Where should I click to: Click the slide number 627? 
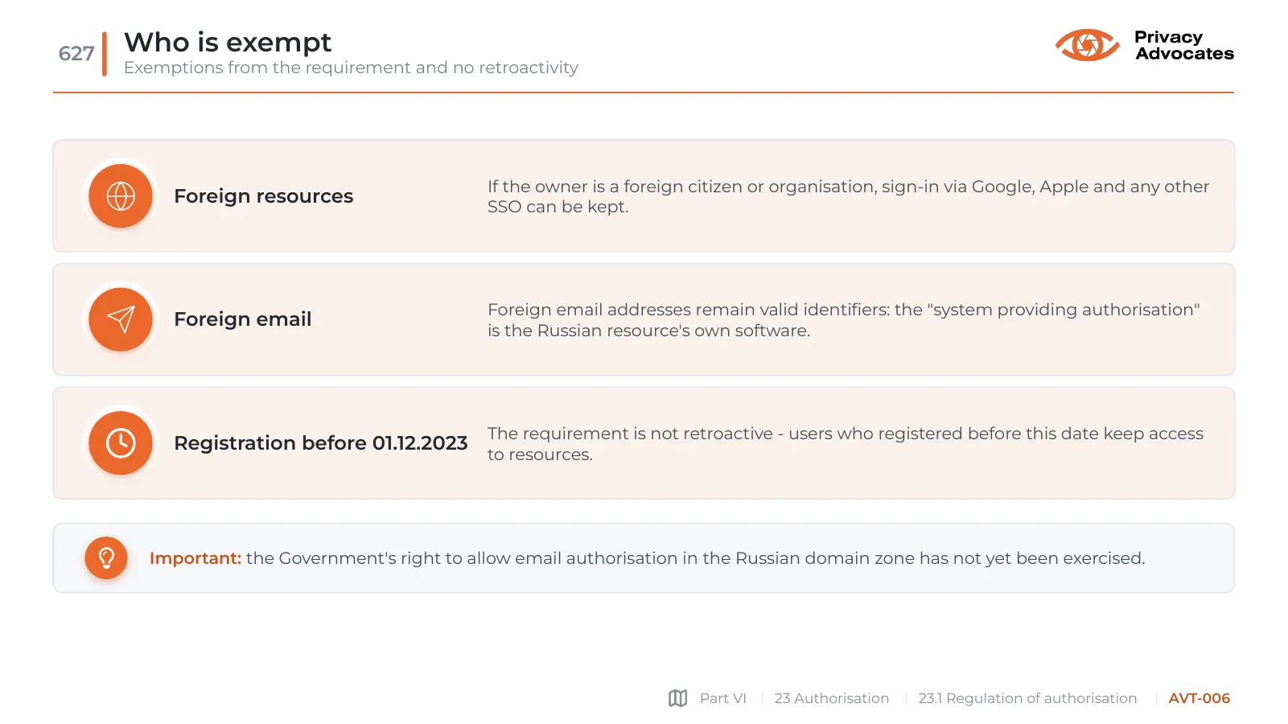[76, 53]
